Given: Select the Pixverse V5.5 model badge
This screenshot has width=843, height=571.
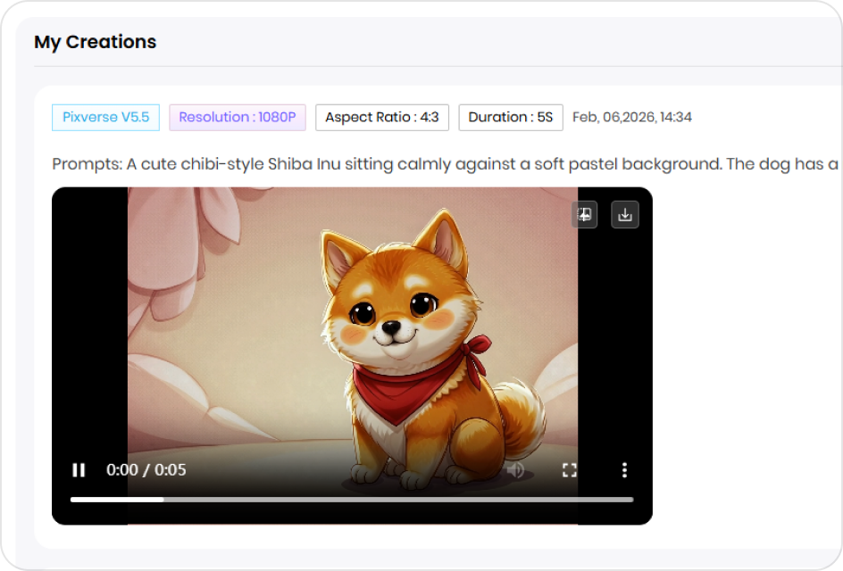Looking at the screenshot, I should click(105, 117).
